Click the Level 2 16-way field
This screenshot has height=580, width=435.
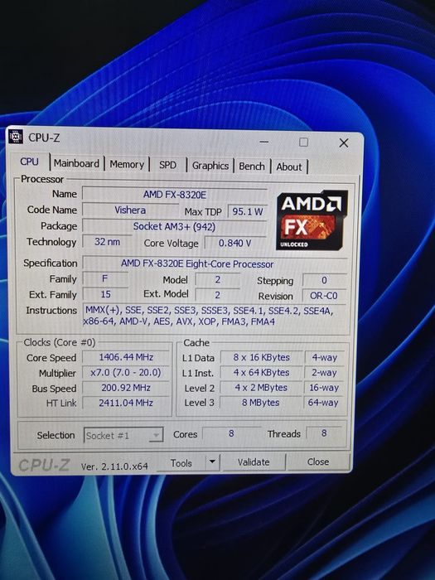324,388
